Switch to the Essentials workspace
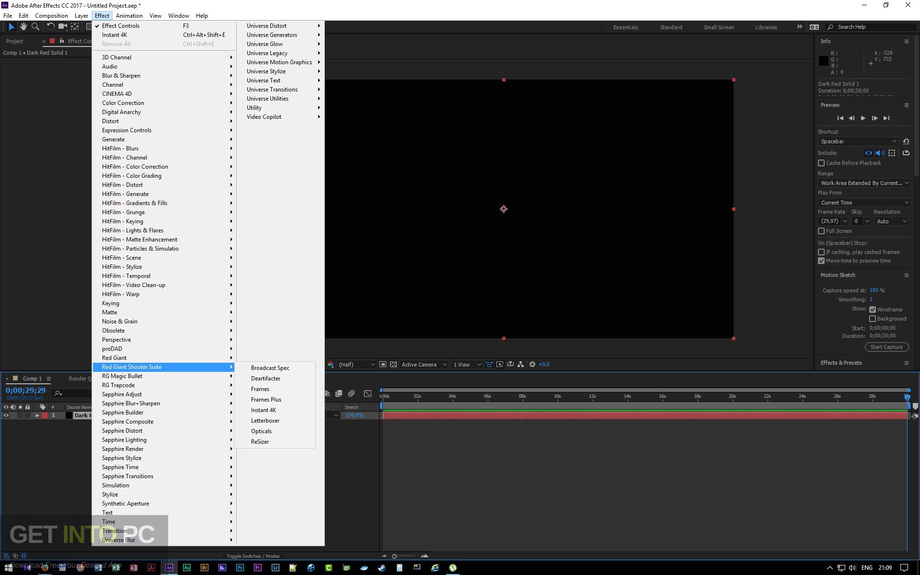920x575 pixels. (x=625, y=27)
